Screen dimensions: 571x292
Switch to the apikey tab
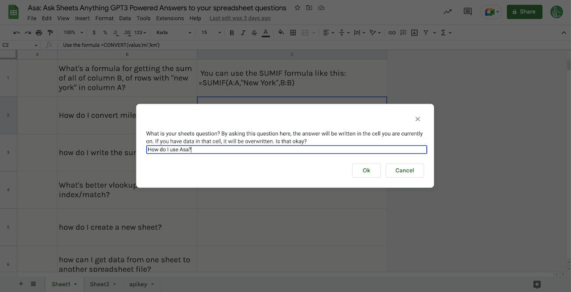click(x=141, y=284)
